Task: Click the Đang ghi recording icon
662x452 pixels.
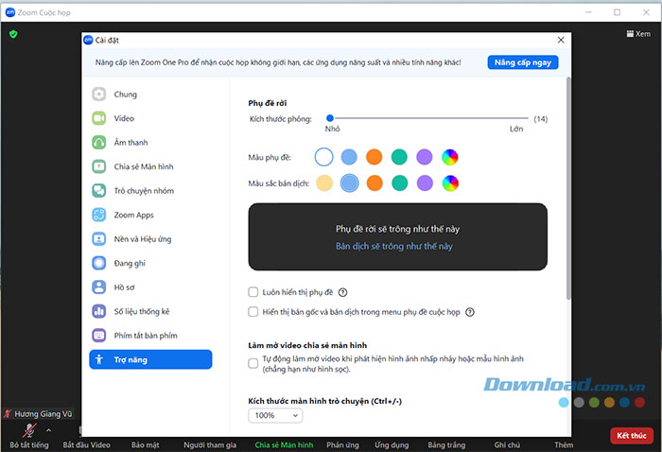Action: point(98,263)
